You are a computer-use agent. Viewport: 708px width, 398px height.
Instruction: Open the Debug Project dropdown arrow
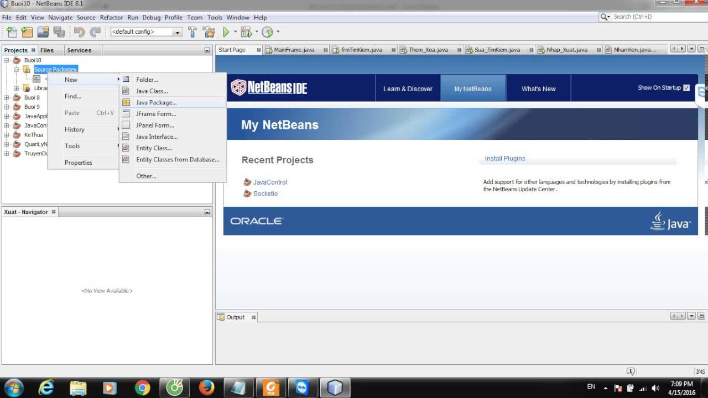pos(257,32)
